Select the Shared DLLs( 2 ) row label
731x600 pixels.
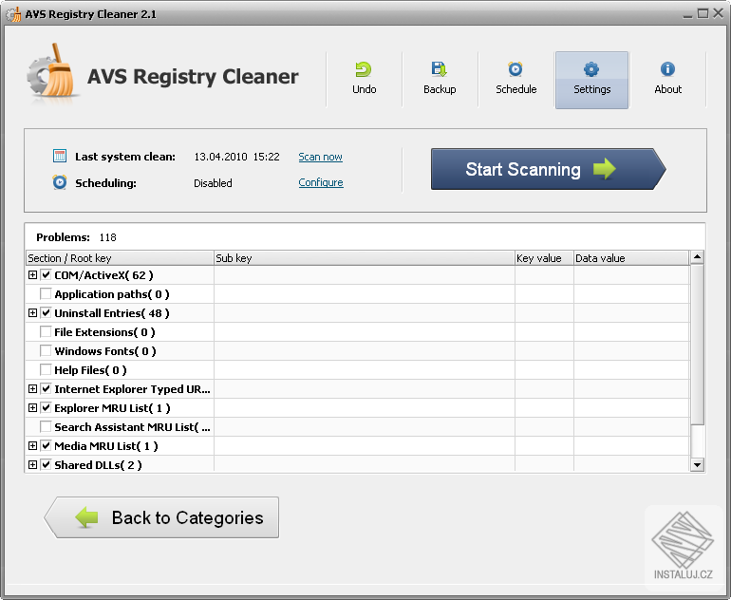(98, 465)
